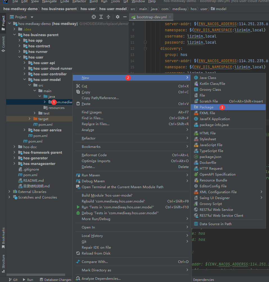The height and width of the screenshot is (282, 269).
Task: Select Java Class in New submenu
Action: (208, 78)
